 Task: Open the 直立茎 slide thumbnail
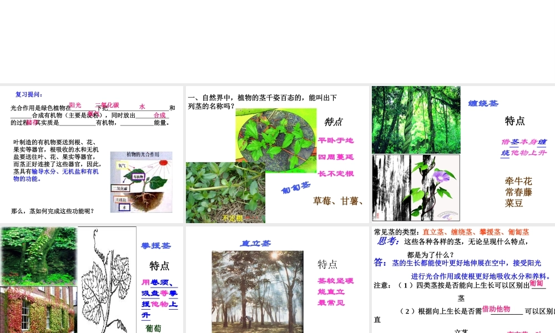pyautogui.click(x=277, y=280)
